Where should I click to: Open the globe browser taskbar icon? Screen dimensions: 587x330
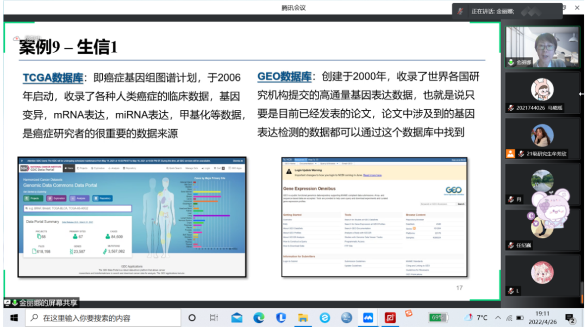tap(347, 318)
